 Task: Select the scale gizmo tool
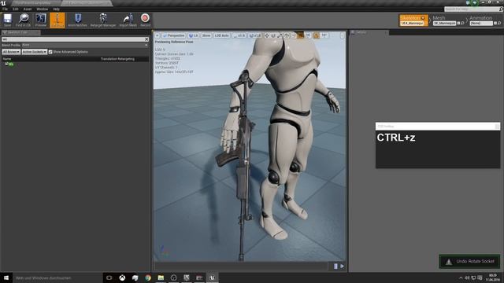point(280,35)
